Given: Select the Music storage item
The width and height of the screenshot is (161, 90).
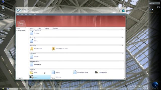Looking at the screenshot, I should point(40,77).
